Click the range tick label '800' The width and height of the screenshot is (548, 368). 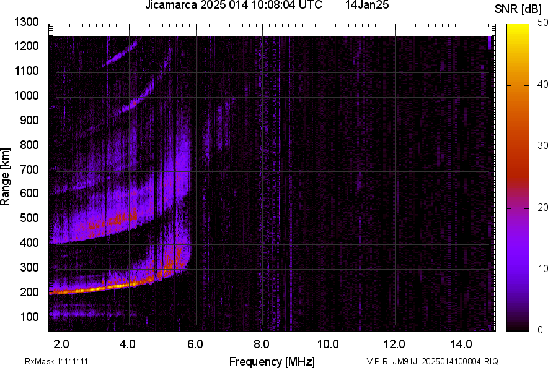(29, 145)
